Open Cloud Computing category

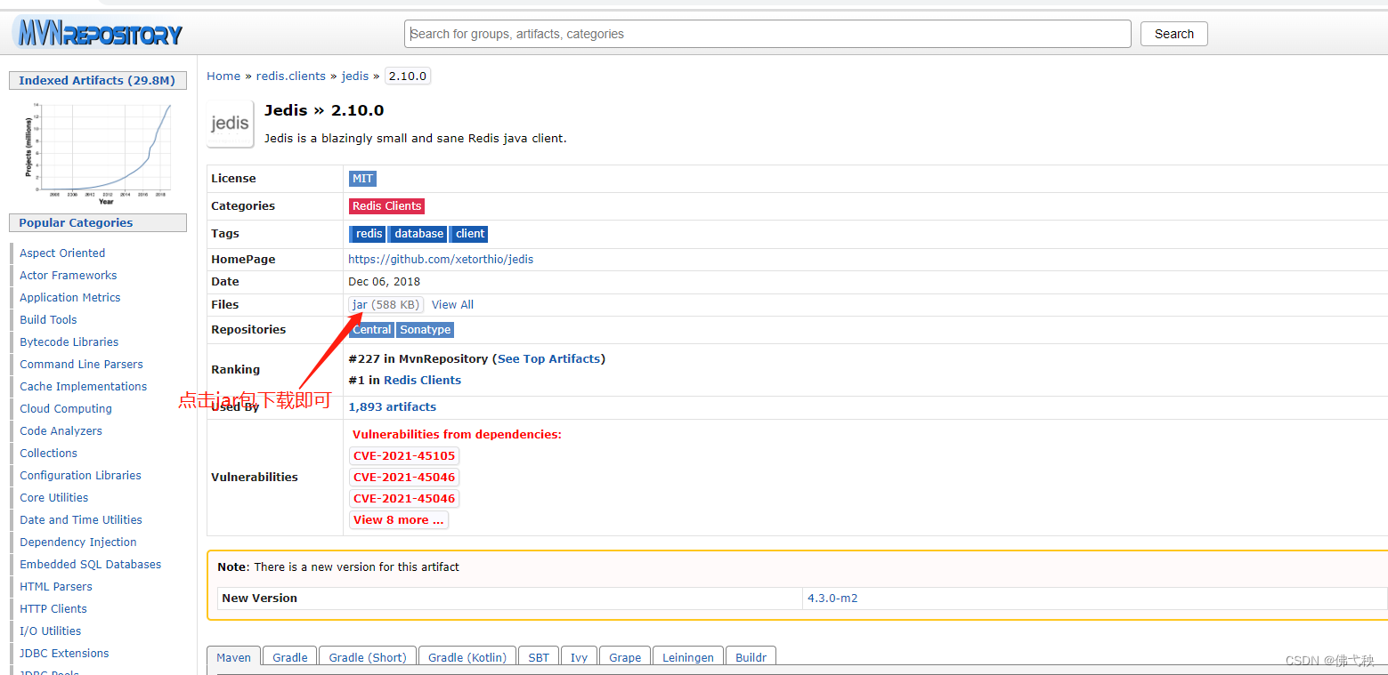point(66,409)
